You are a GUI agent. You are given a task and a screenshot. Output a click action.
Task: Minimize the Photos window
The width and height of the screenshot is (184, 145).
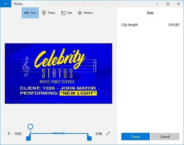tap(157, 4)
